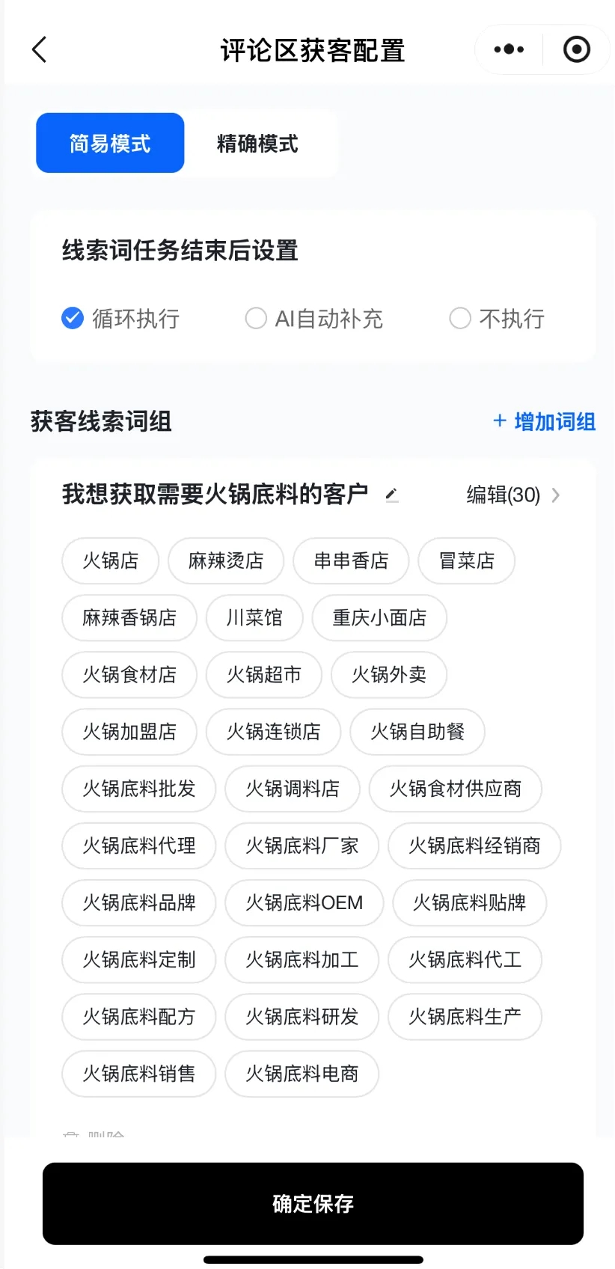Tap the 重庆小面店 keyword tag
Screen dimensions: 615x1269
pos(379,617)
